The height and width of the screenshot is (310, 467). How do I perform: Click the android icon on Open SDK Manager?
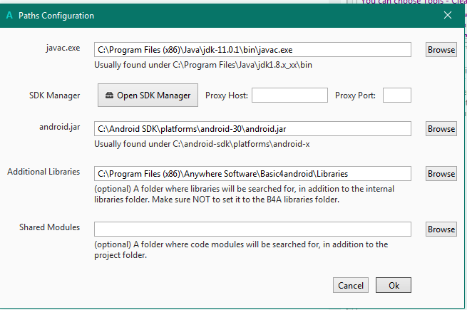[x=109, y=95]
